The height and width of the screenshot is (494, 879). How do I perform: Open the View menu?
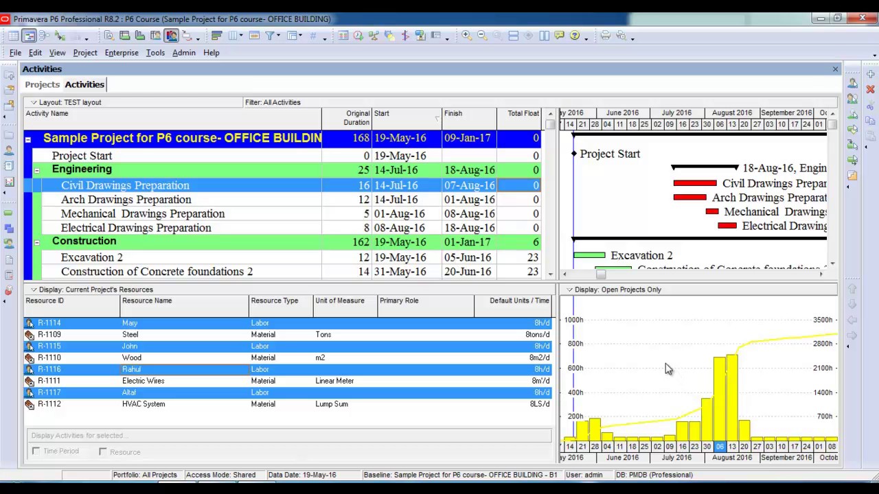pos(57,53)
